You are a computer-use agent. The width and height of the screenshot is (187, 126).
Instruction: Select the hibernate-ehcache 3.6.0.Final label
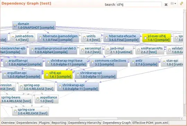coord(124,38)
